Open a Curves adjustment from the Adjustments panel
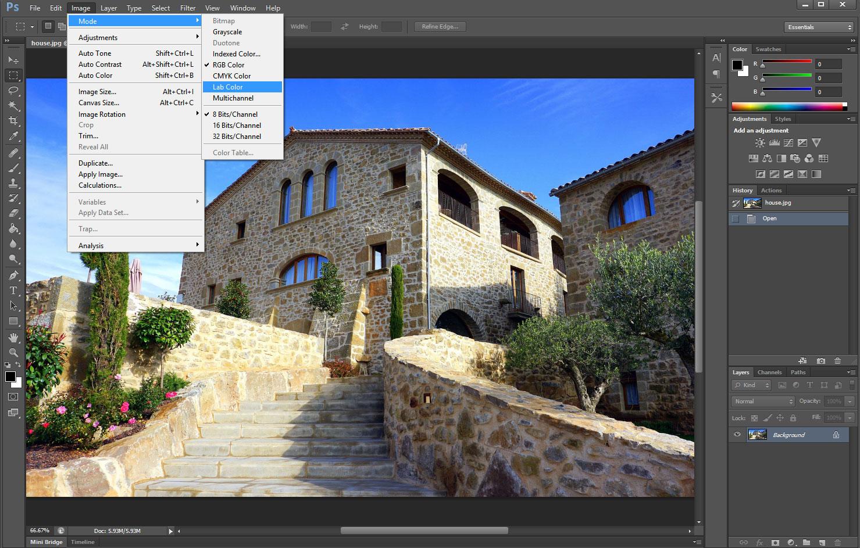Image resolution: width=860 pixels, height=548 pixels. pos(787,142)
